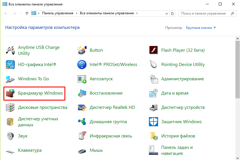Open HD-графика Intel icon
Screen dimensions: 240x160
coord(10,64)
